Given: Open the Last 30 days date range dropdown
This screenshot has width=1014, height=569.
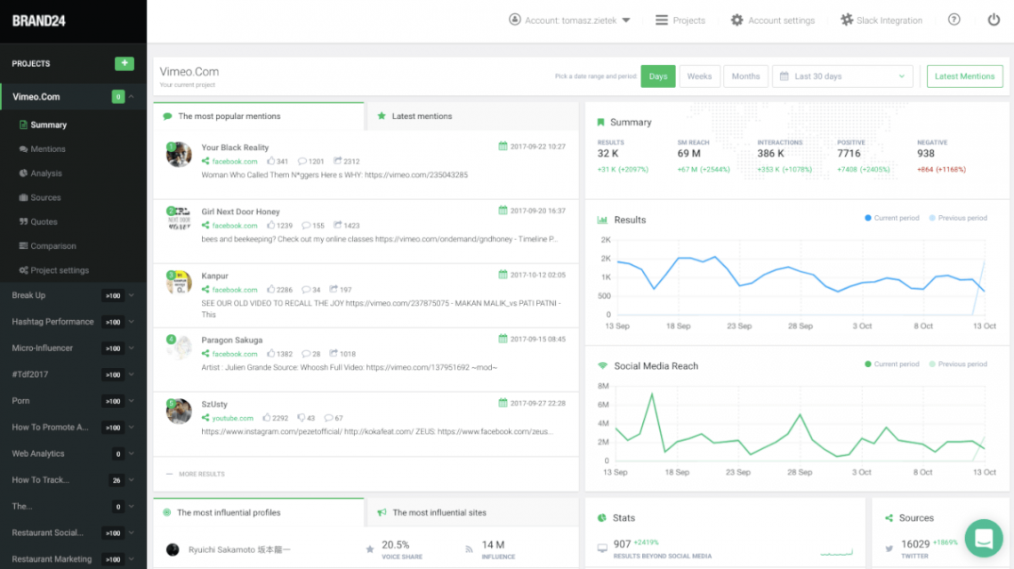Looking at the screenshot, I should click(841, 76).
